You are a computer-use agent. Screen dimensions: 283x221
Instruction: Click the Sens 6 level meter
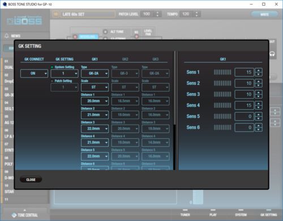point(222,127)
